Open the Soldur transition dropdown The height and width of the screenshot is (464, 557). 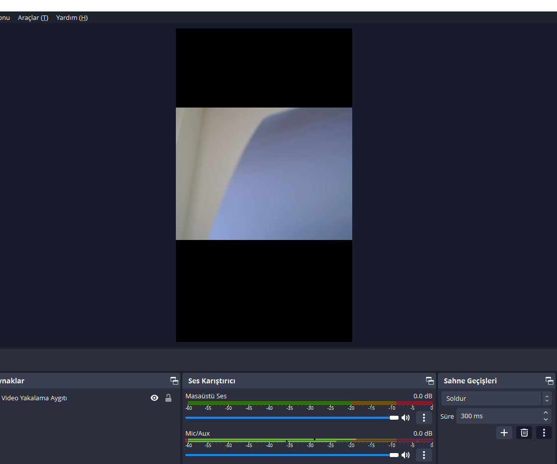pyautogui.click(x=497, y=398)
